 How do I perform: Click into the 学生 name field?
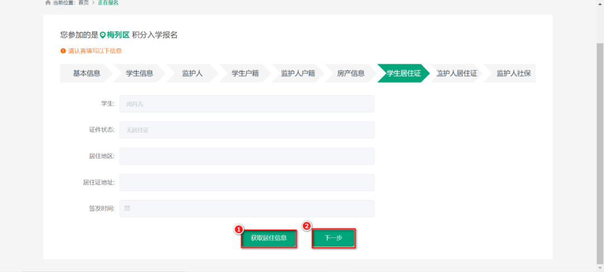click(x=247, y=104)
